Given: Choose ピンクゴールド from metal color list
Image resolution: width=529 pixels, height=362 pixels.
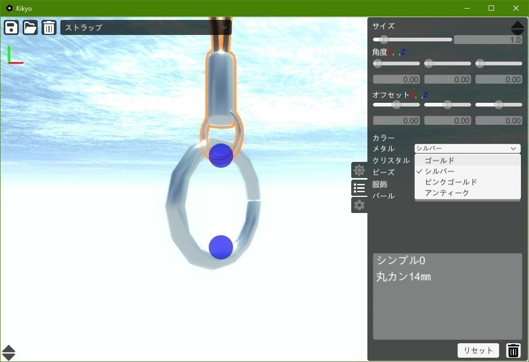Looking at the screenshot, I should pos(468,182).
